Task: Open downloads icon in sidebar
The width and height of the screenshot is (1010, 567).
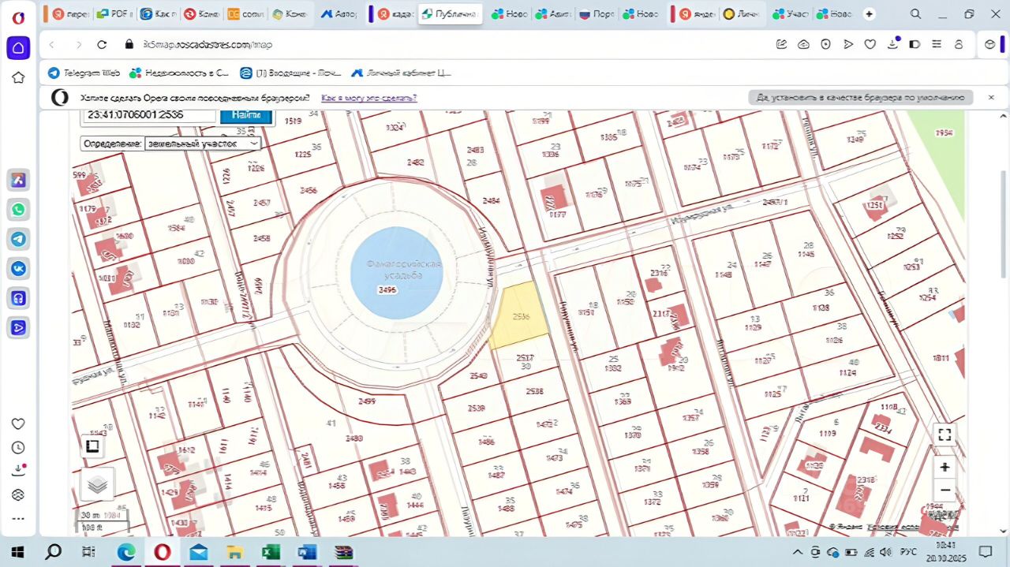Action: (18, 471)
